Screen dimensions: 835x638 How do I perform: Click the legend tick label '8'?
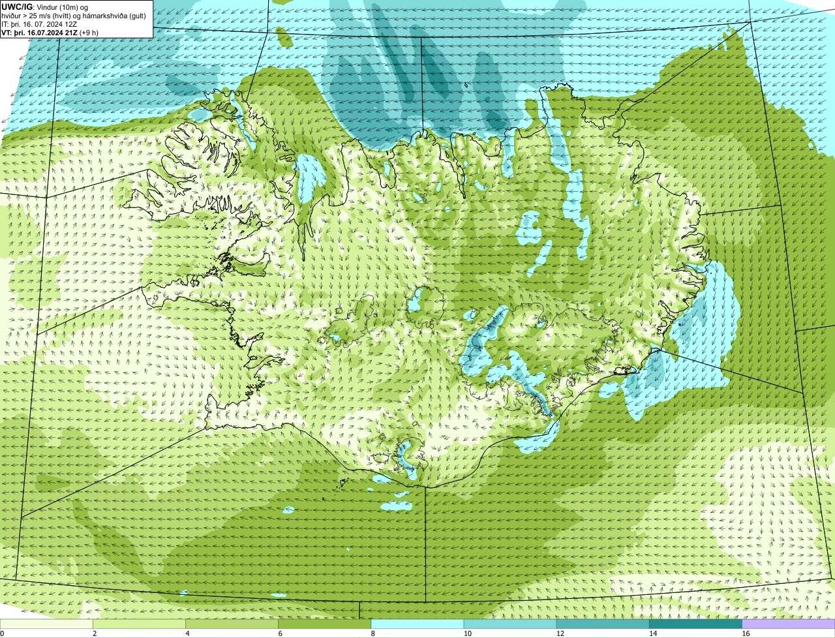point(372,633)
